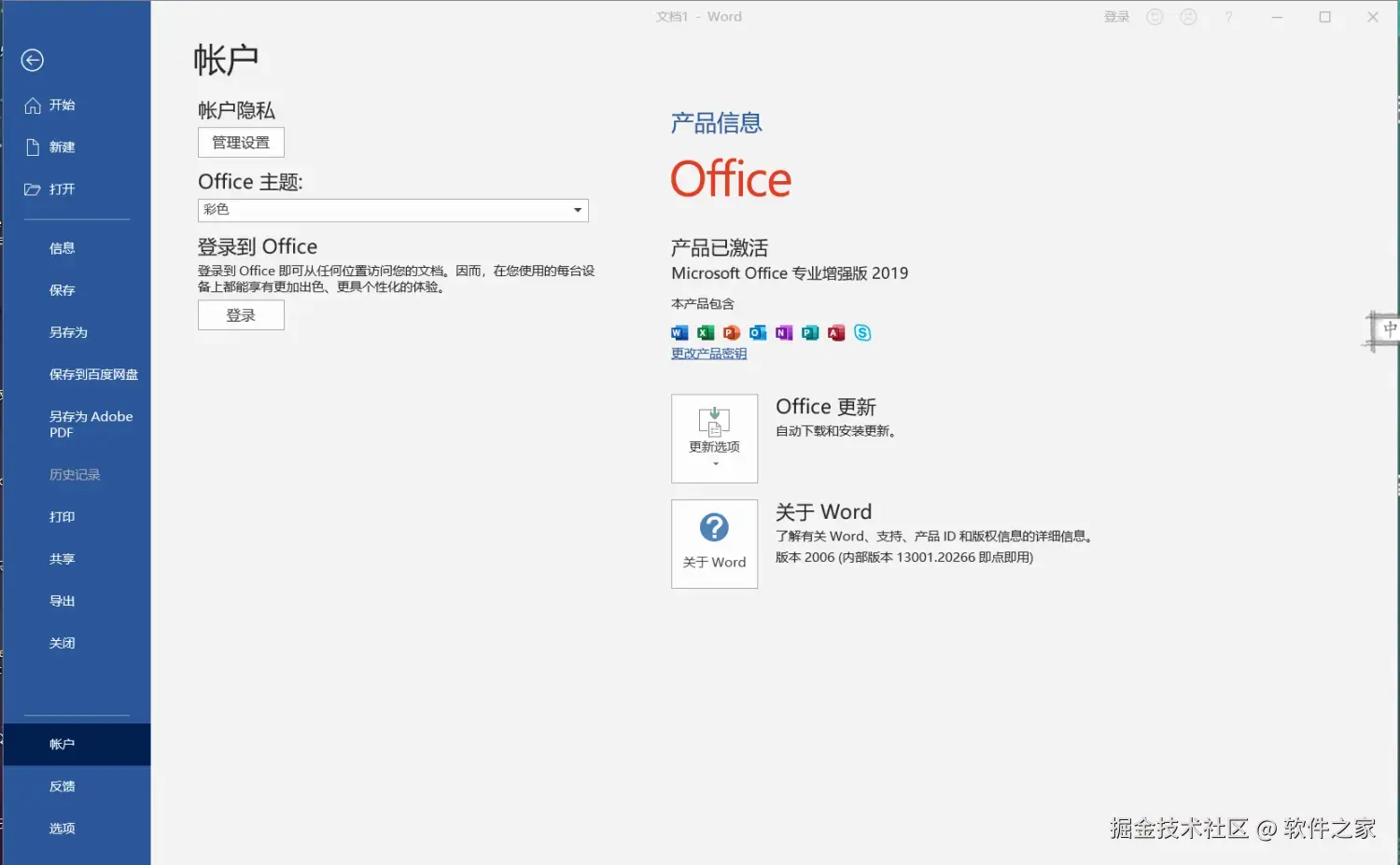Click the version text 版本 2006 (内部版本 13001.20266 即点即用)
The image size is (1400, 865).
[904, 558]
